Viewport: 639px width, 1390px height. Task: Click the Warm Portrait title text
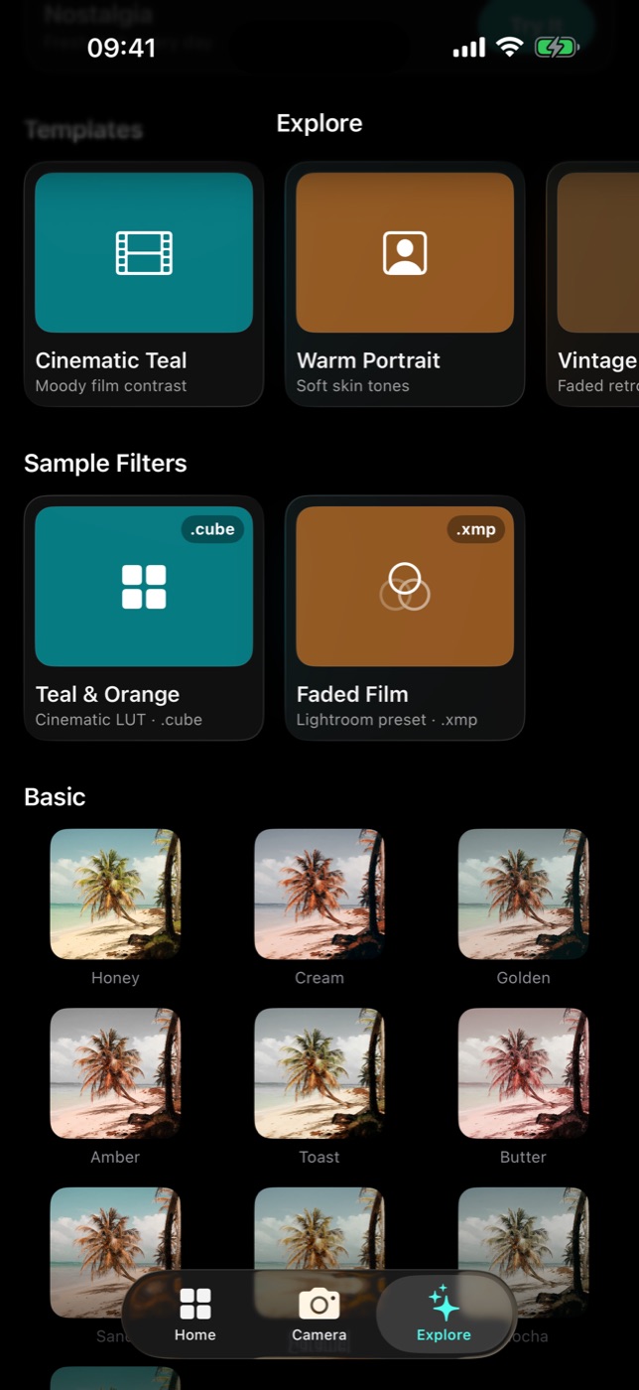pyautogui.click(x=368, y=360)
